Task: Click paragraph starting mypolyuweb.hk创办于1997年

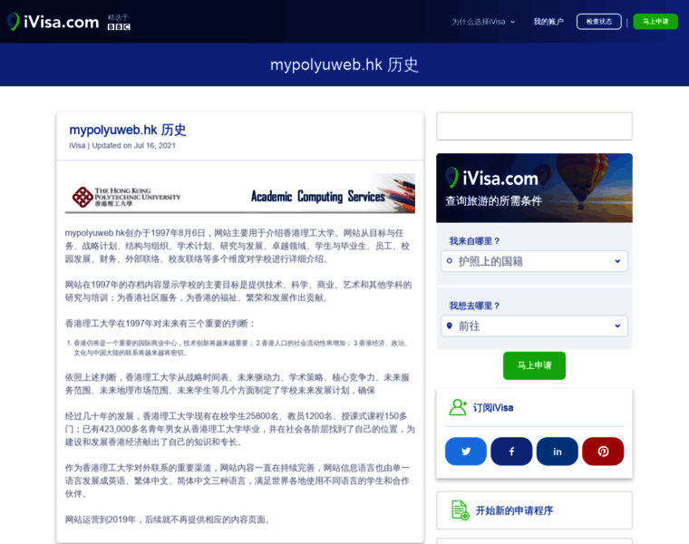Action: pyautogui.click(x=238, y=246)
